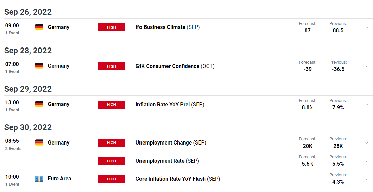Click the Germany flag beside GfK Consumer Confidence

click(39, 66)
